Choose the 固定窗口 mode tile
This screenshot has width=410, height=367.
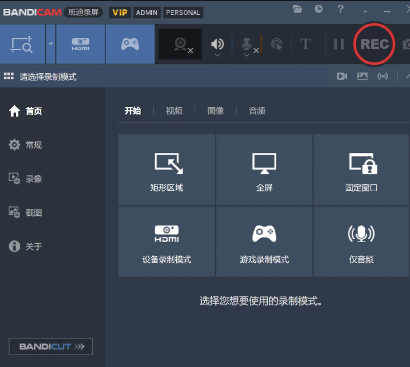coord(361,170)
